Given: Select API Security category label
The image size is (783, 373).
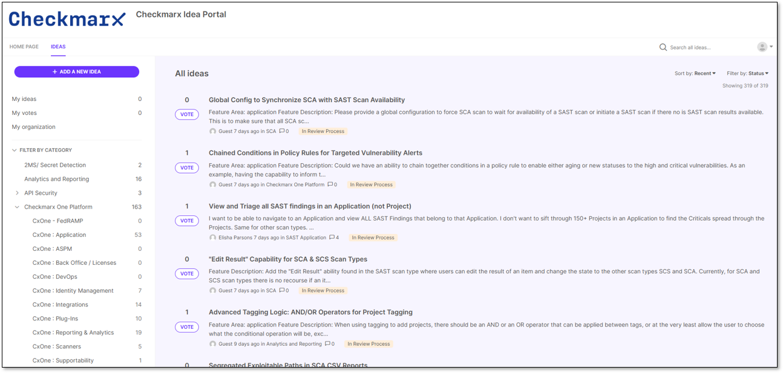Looking at the screenshot, I should click(41, 193).
